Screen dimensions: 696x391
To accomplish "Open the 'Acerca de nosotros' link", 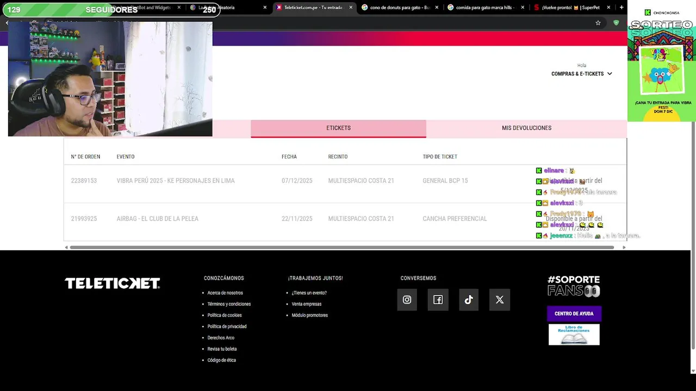I will (225, 293).
